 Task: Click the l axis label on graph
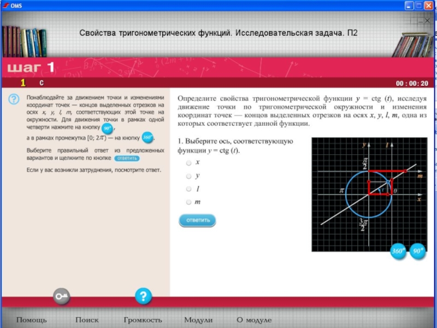click(387, 145)
